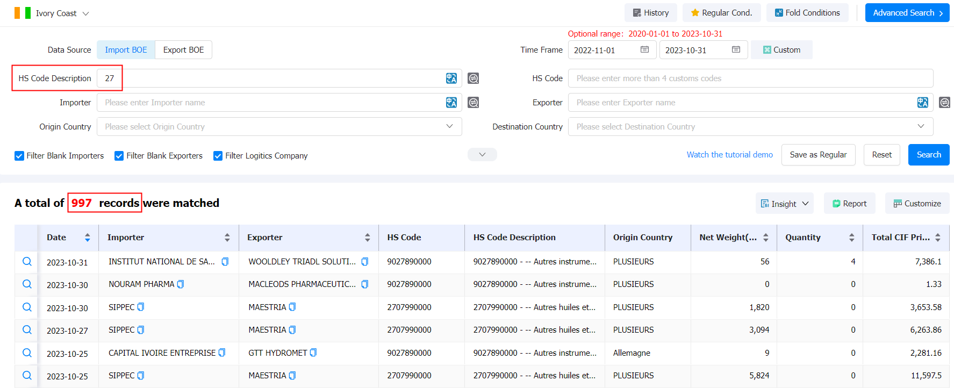Click round filter icon beside Importer field
Screen dimensions: 954x388
click(x=473, y=103)
